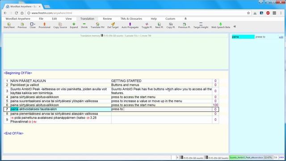The image size is (286, 161).
Task: Click glossary translation 'press to'
Action: (x=260, y=37)
